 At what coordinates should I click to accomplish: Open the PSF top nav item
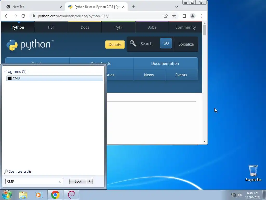(x=51, y=27)
